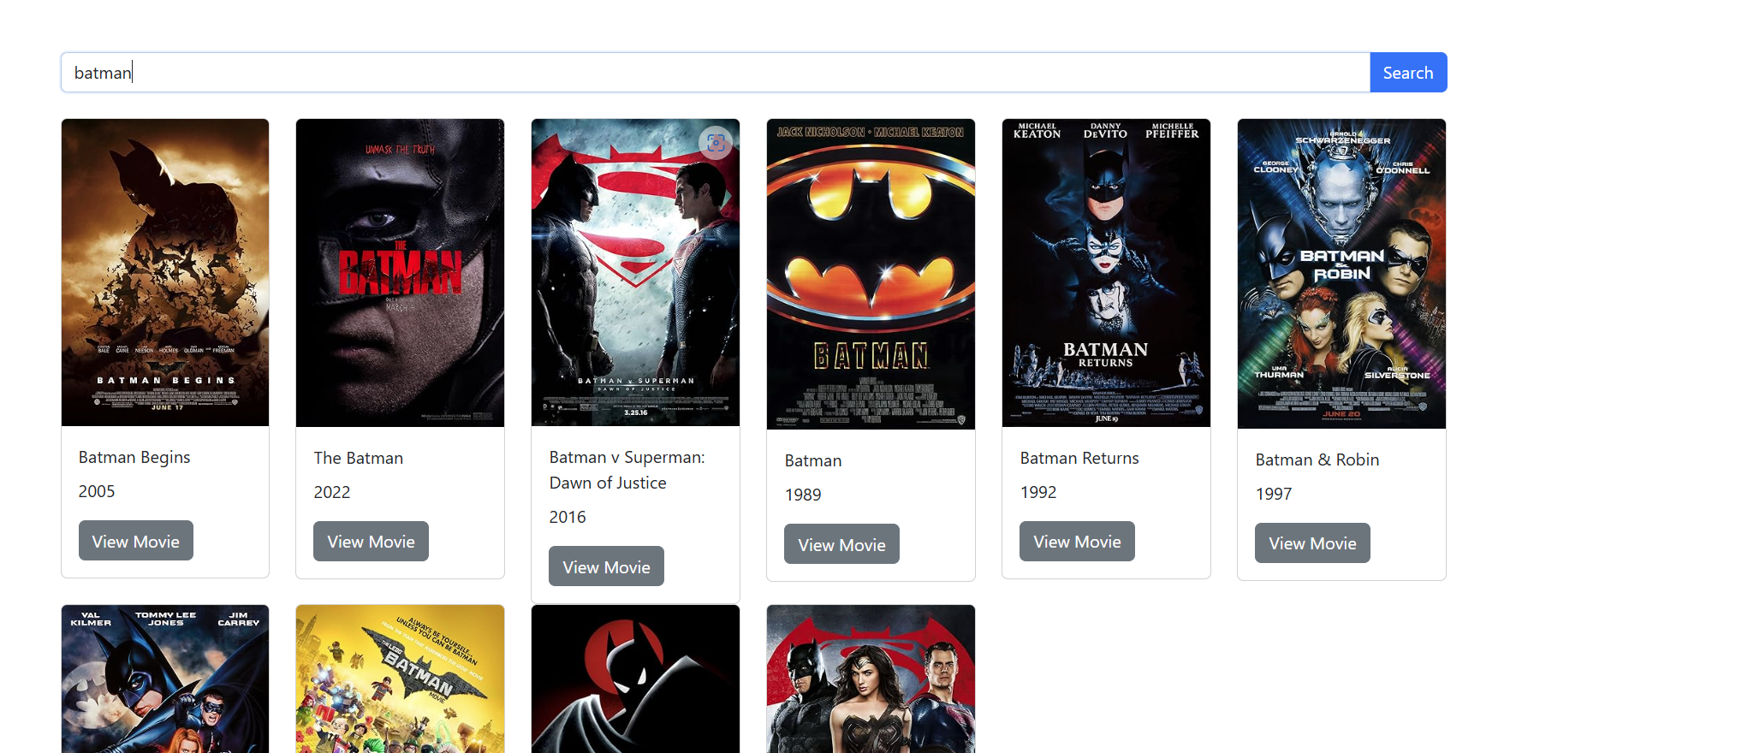Click the Batman Returns title text

coord(1079,458)
